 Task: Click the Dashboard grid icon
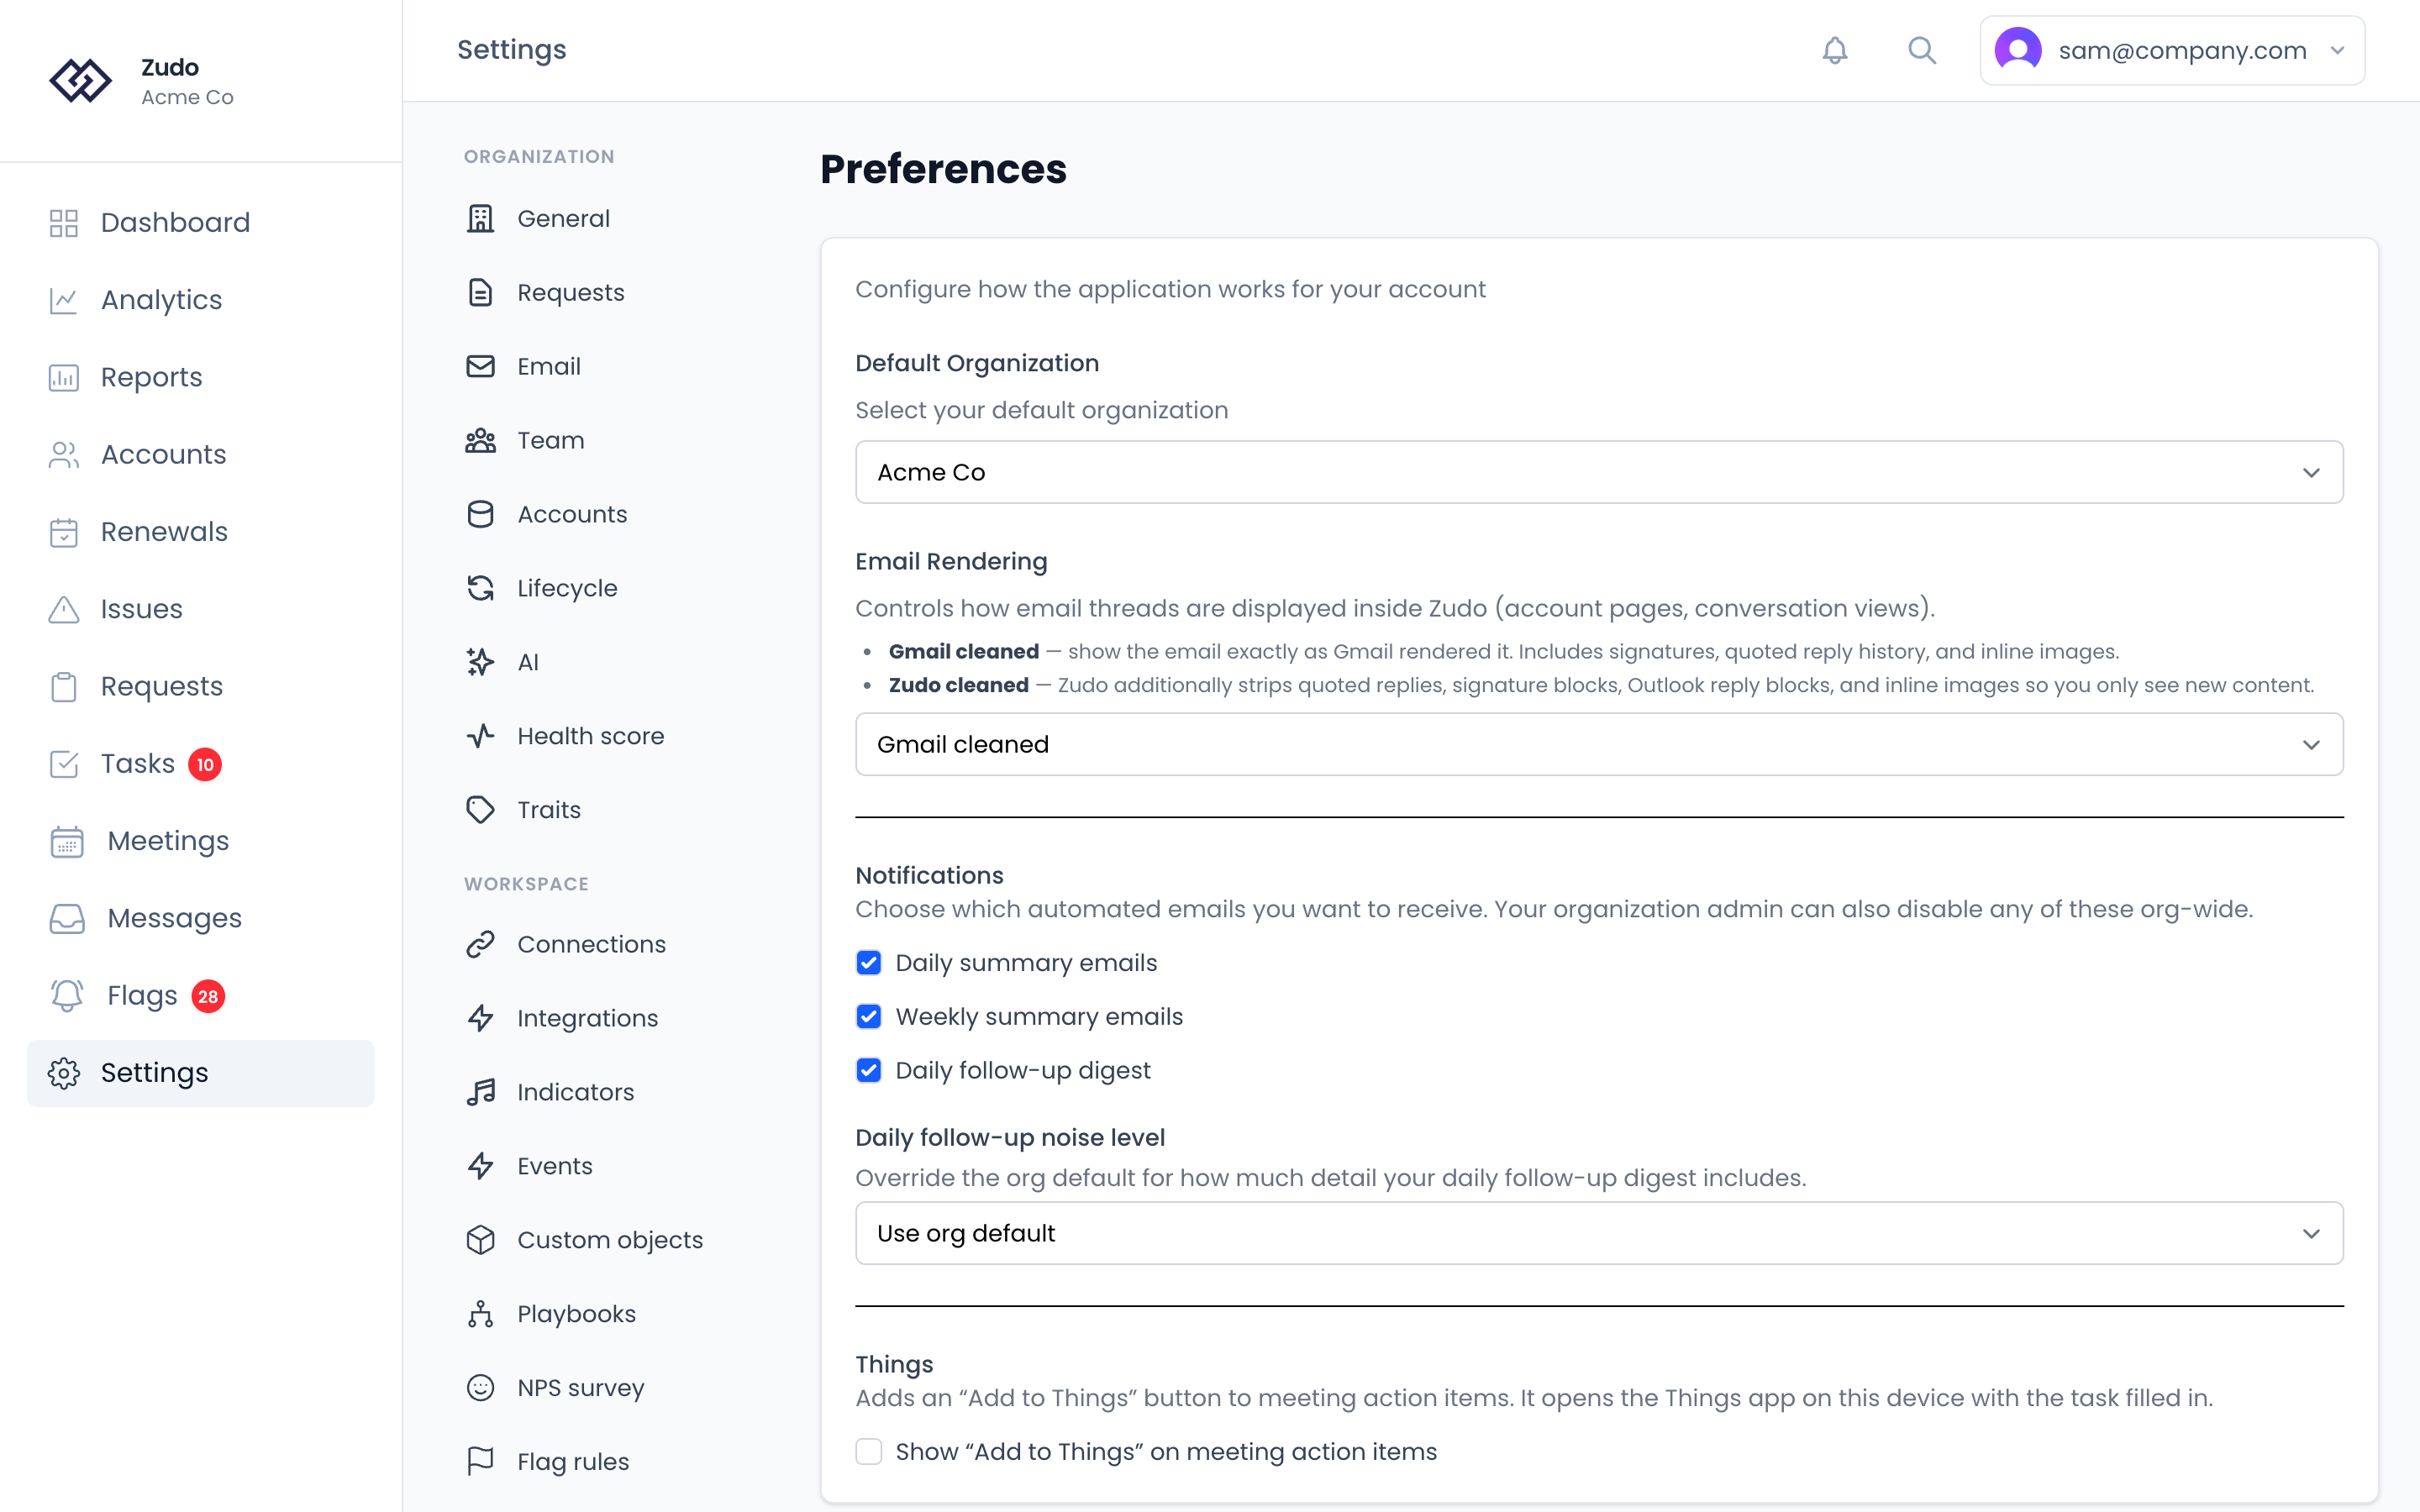pos(64,222)
